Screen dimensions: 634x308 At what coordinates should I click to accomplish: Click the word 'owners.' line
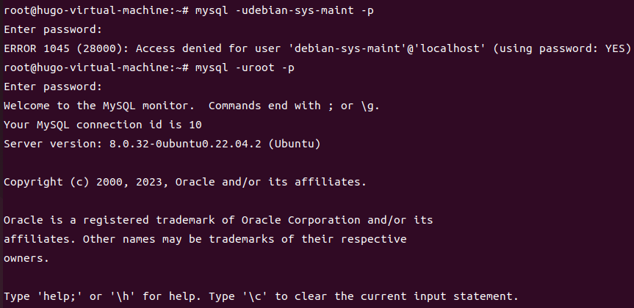pos(26,258)
